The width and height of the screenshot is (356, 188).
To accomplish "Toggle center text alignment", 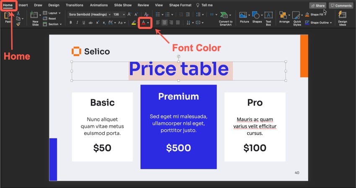I will coord(165,22).
